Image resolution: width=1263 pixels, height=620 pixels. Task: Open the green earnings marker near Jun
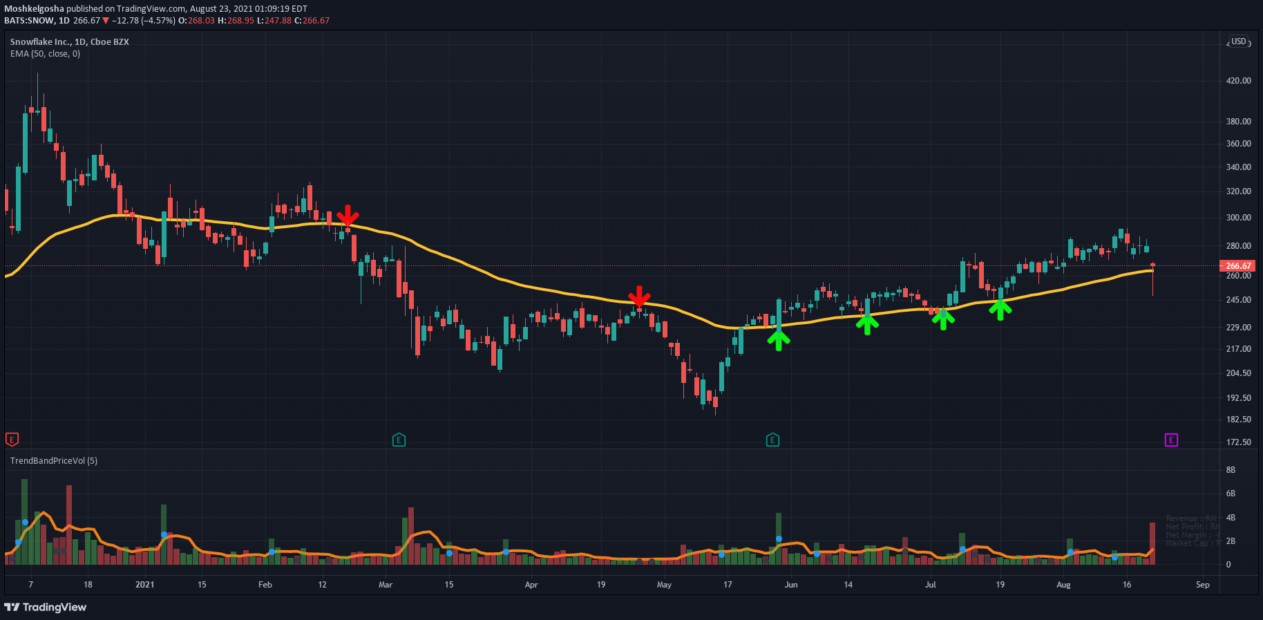(x=772, y=440)
